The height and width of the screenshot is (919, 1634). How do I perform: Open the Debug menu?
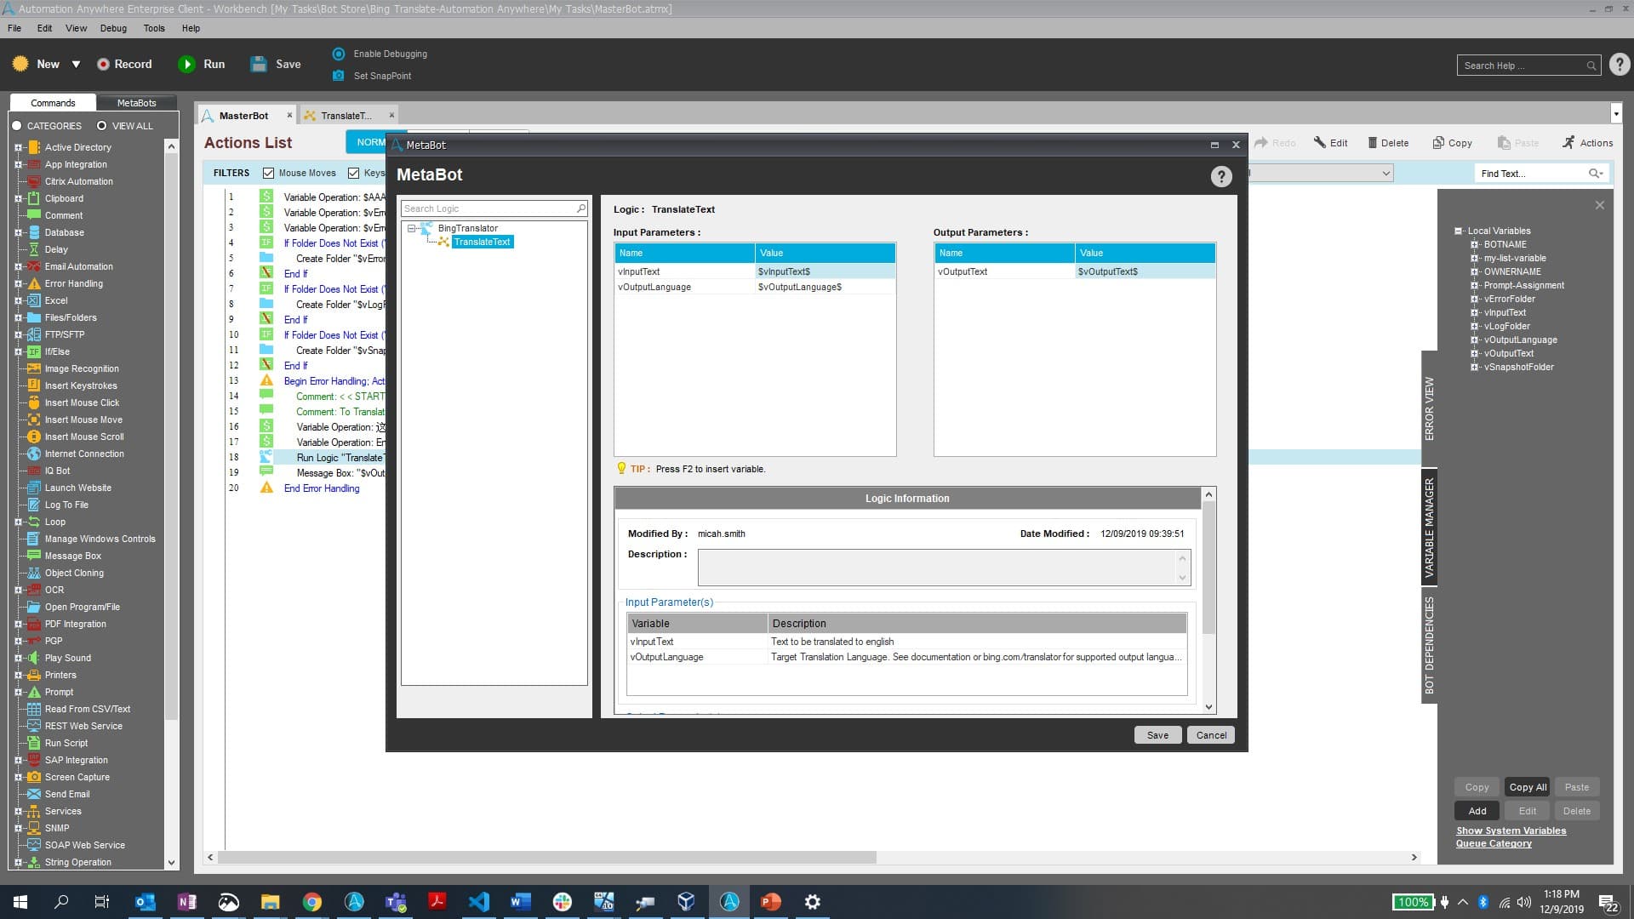(x=113, y=28)
